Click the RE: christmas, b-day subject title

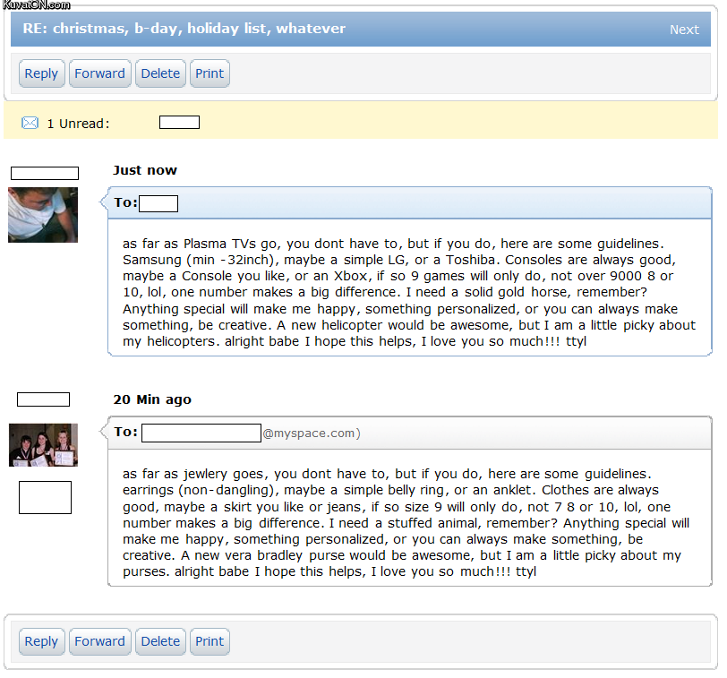184,29
